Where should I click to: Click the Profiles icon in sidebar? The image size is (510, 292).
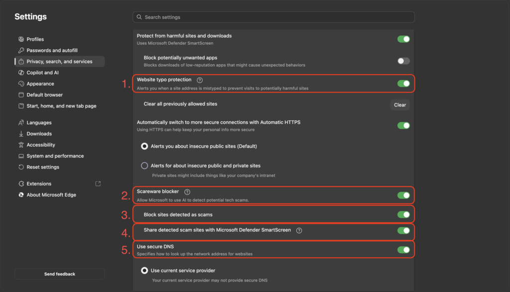click(x=21, y=39)
